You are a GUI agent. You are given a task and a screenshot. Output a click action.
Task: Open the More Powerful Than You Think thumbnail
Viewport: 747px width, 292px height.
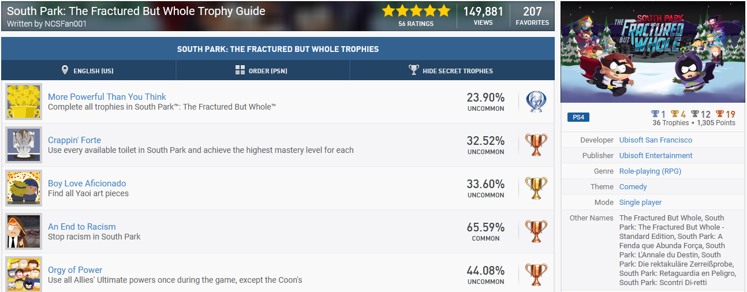[x=24, y=102]
